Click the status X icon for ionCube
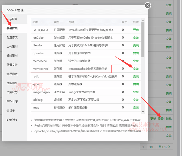 [123, 38]
